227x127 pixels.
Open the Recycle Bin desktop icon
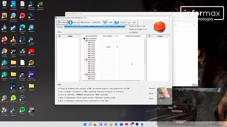coord(5,5)
